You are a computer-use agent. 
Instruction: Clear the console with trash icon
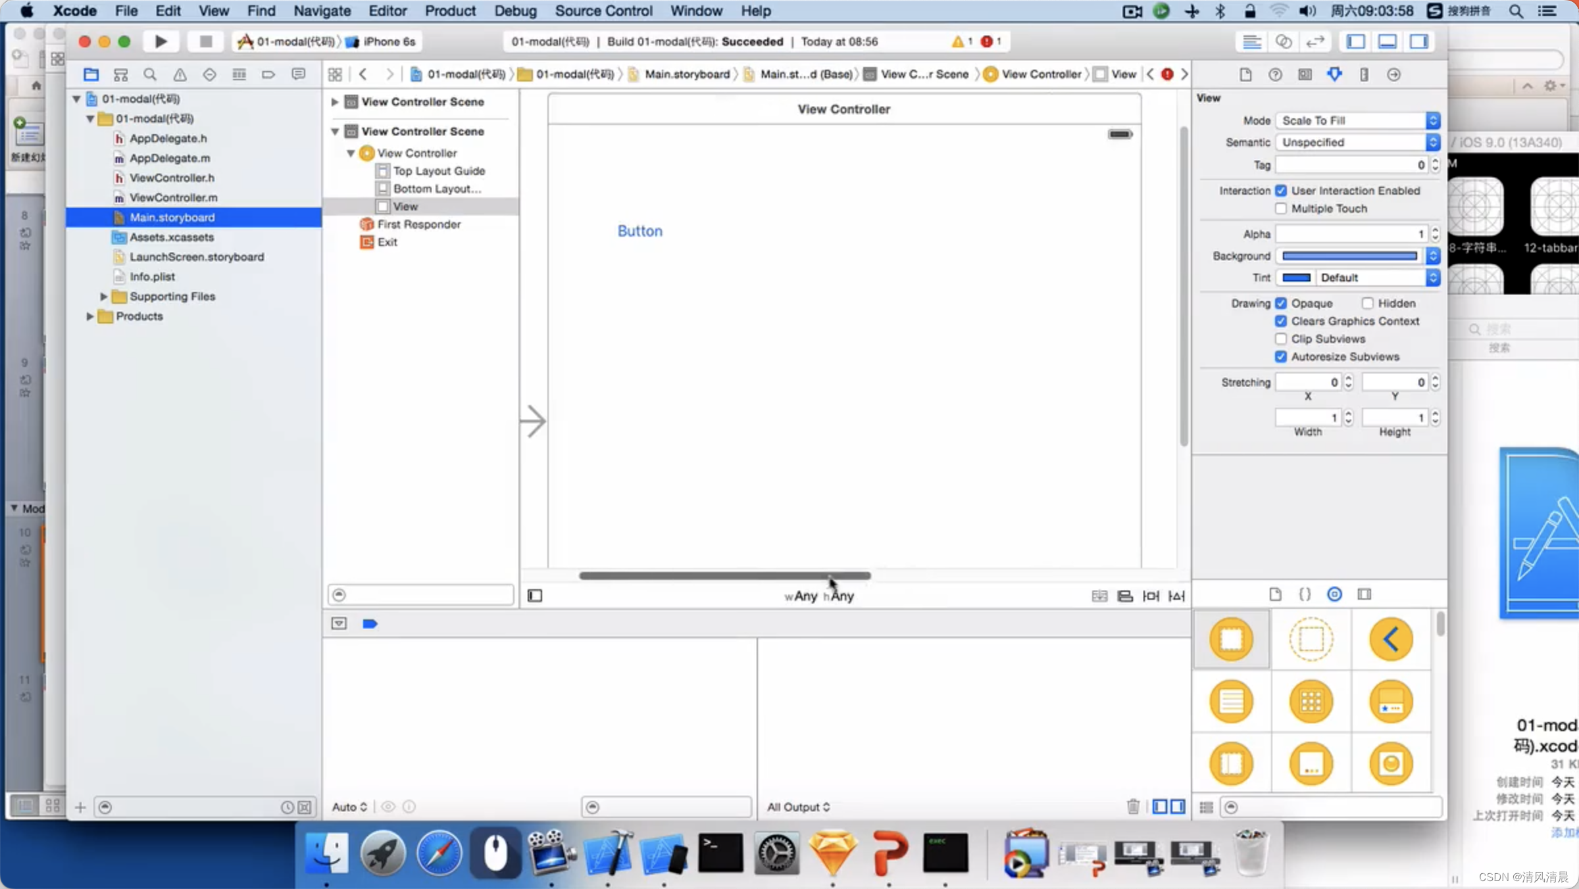click(1133, 806)
